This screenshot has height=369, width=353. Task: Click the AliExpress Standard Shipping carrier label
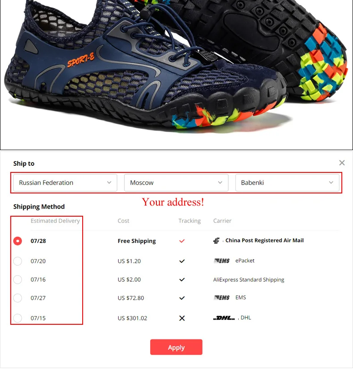(x=249, y=280)
